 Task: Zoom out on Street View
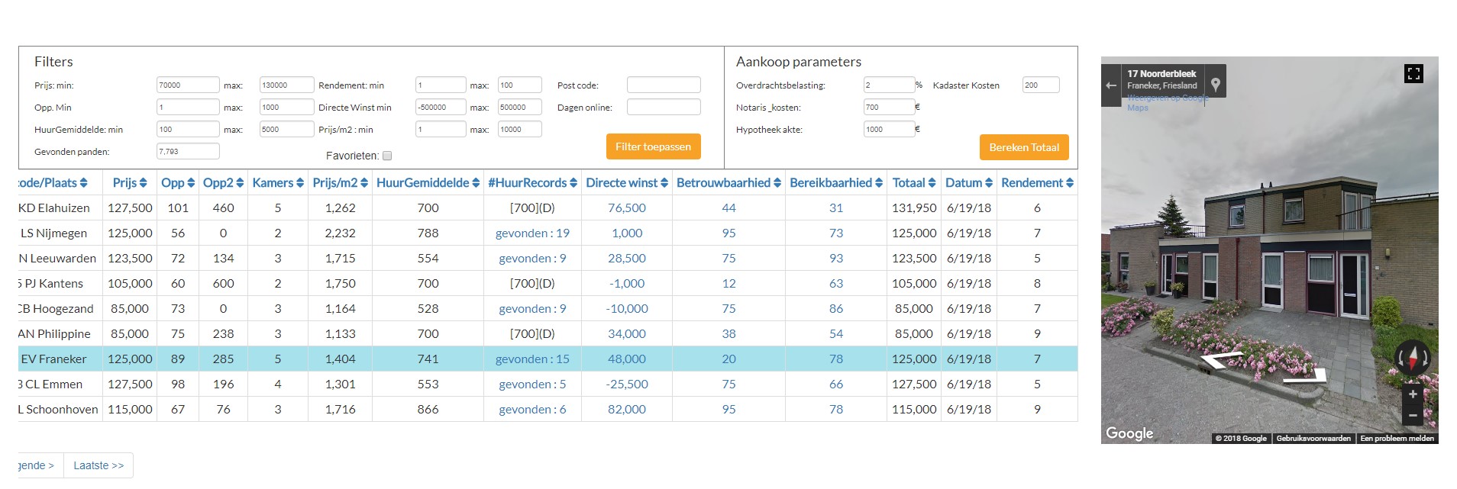[x=1413, y=416]
